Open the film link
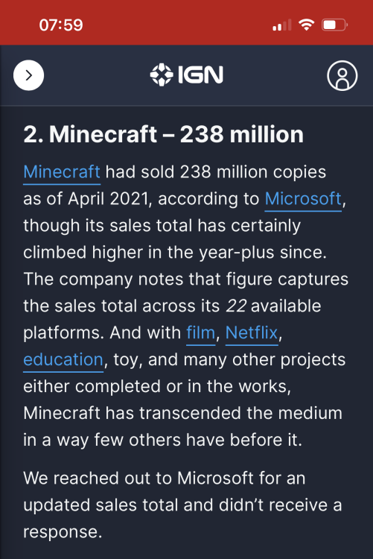 [201, 333]
